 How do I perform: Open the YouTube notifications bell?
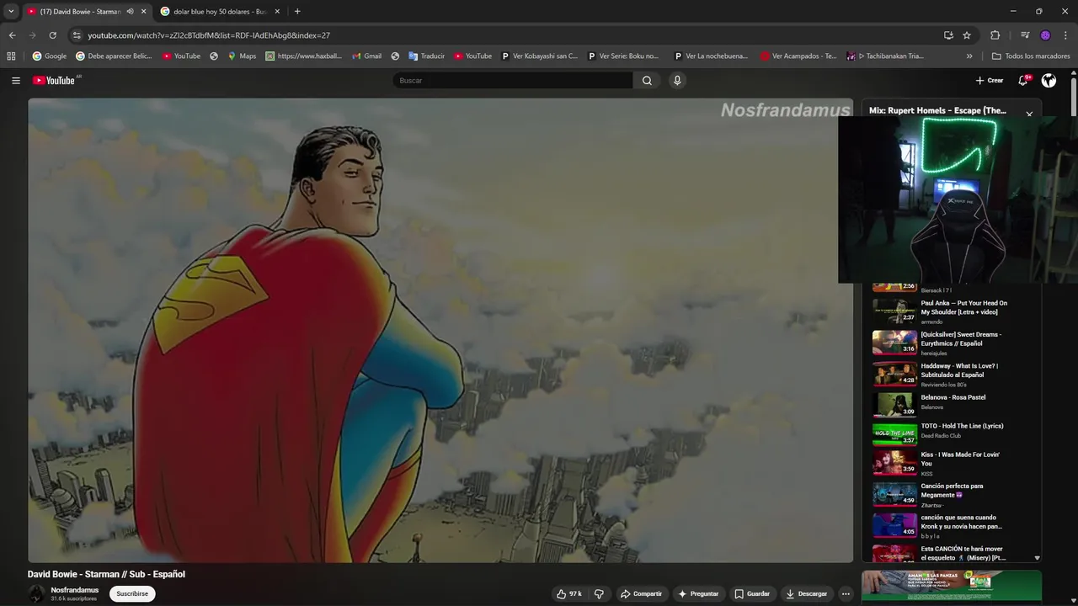[1023, 81]
